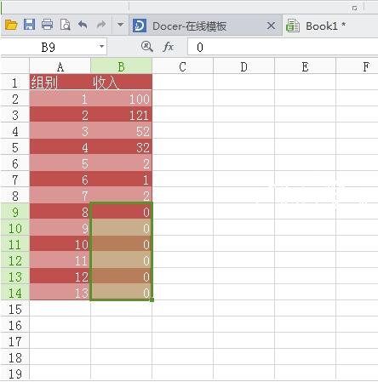Image resolution: width=378 pixels, height=382 pixels.
Task: Click the 收入 header cell
Action: tap(122, 83)
